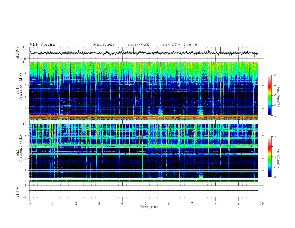Click the "-7" label on lower colorbar
295x228 pixels.
pyautogui.click(x=275, y=177)
